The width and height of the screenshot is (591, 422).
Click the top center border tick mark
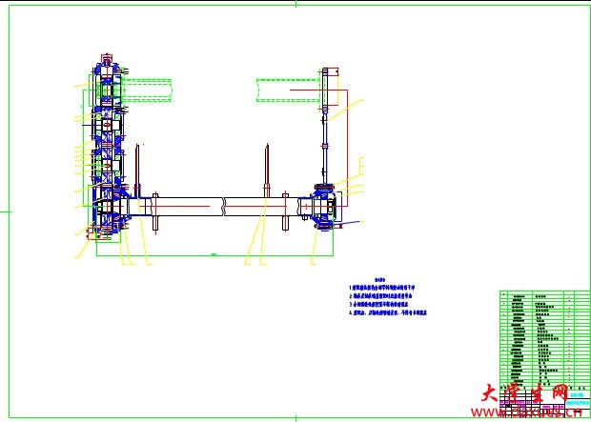(295, 4)
